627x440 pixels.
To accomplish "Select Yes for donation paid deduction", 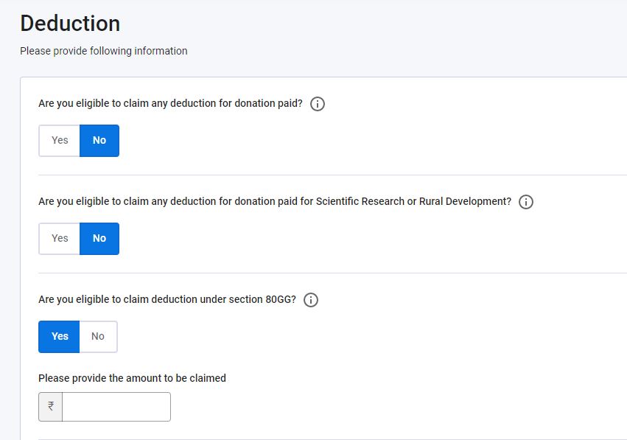I will point(59,140).
